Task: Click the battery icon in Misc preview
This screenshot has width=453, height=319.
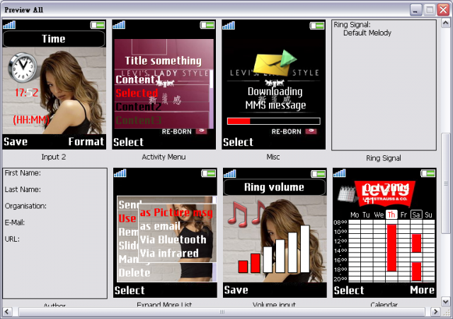Action: [317, 26]
